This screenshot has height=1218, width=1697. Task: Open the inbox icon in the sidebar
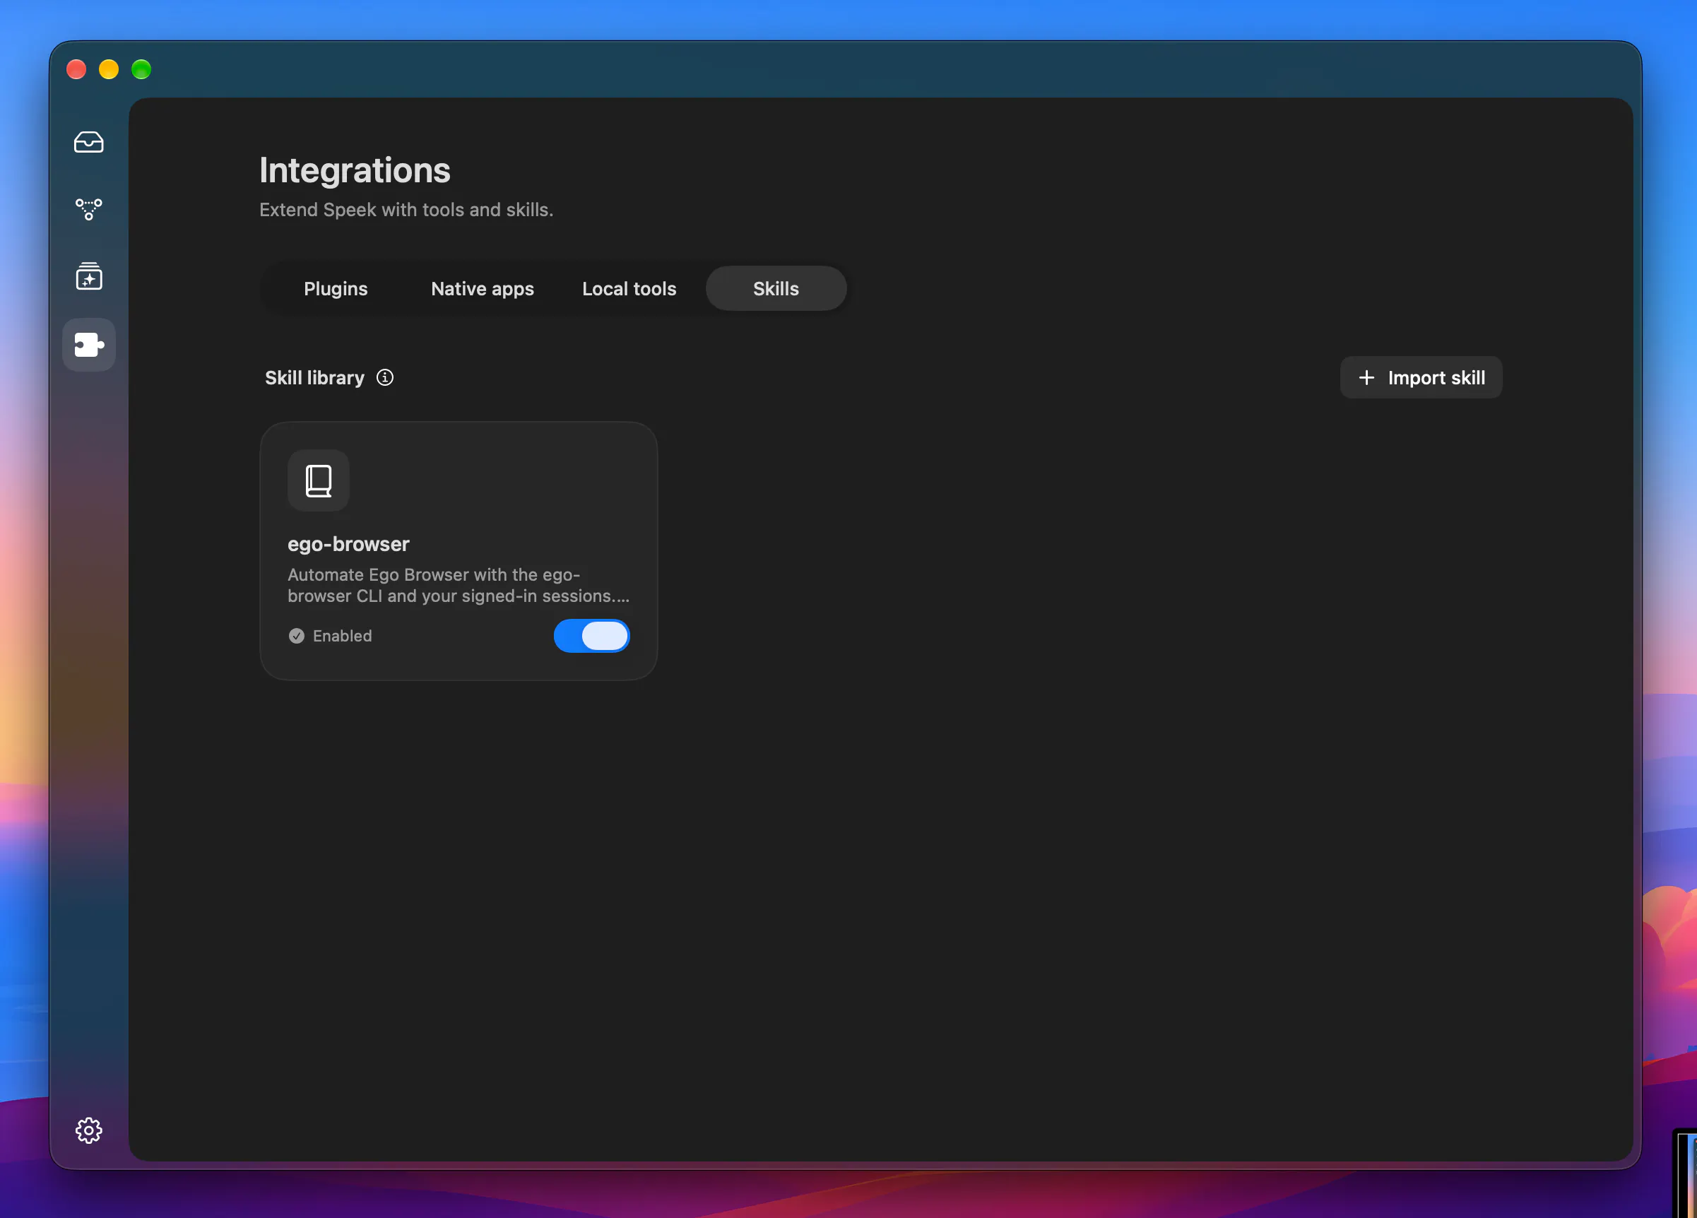click(x=88, y=142)
